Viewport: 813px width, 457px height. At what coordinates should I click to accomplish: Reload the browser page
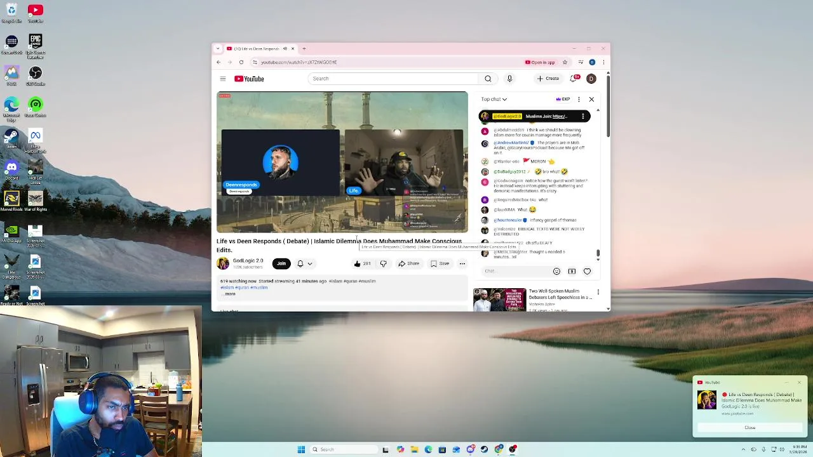point(241,62)
